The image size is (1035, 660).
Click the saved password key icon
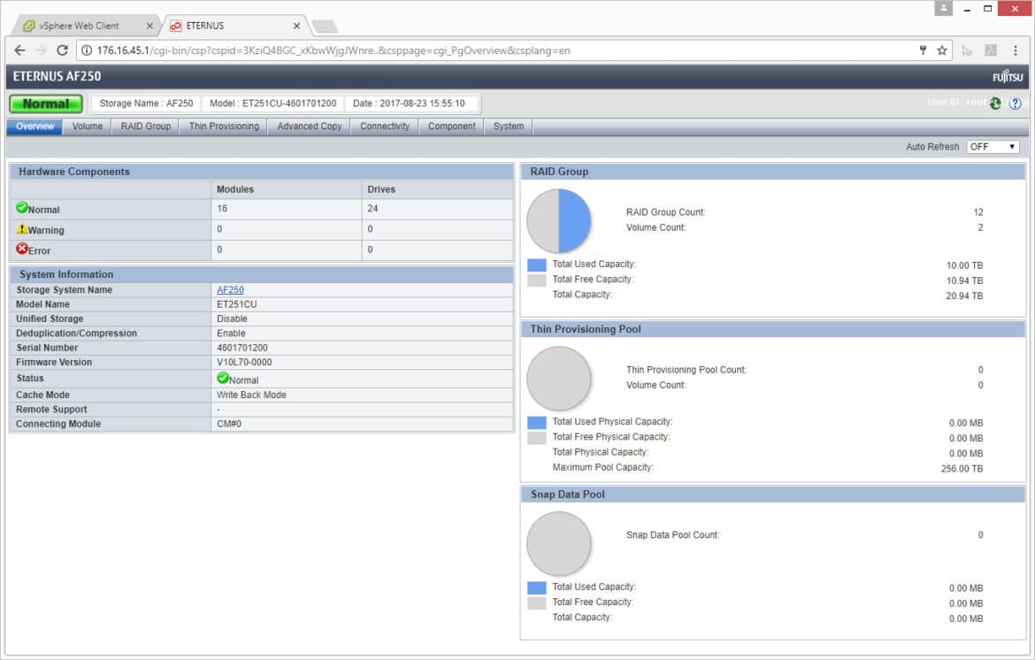(x=923, y=50)
